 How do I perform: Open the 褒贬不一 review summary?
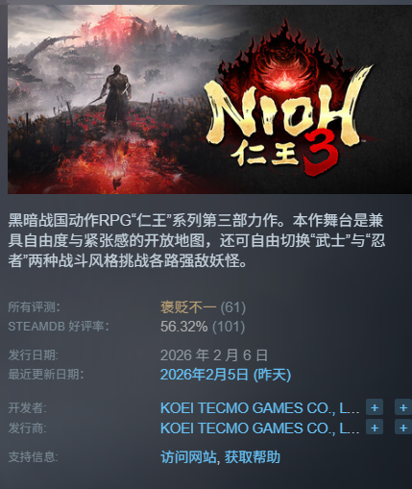(188, 307)
